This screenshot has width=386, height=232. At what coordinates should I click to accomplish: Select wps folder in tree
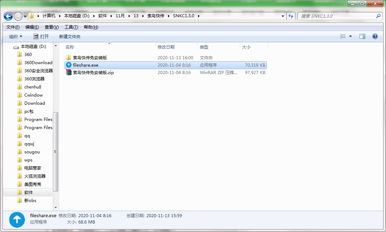[28, 160]
